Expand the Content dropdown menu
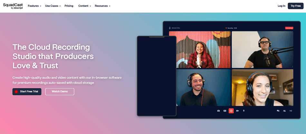 click(x=84, y=6)
